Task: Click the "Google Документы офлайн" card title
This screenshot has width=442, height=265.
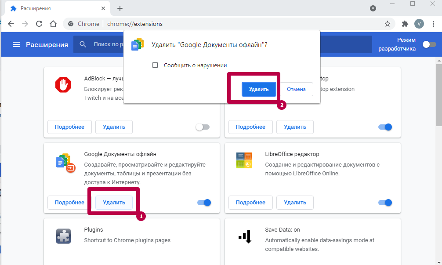Action: pyautogui.click(x=120, y=154)
